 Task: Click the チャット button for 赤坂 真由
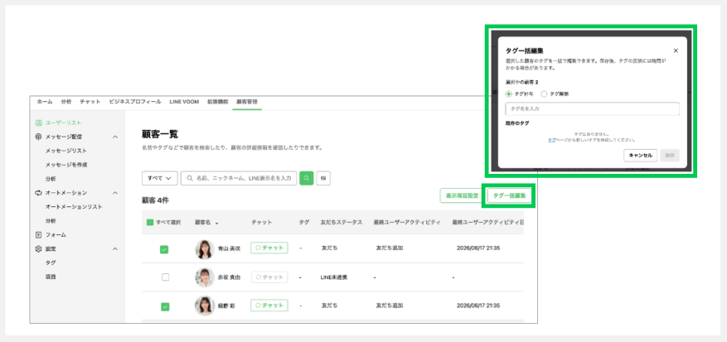pos(269,277)
